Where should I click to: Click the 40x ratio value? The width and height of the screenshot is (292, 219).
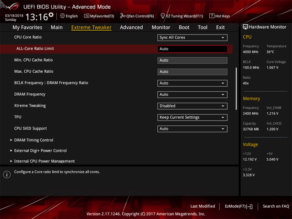point(246,83)
